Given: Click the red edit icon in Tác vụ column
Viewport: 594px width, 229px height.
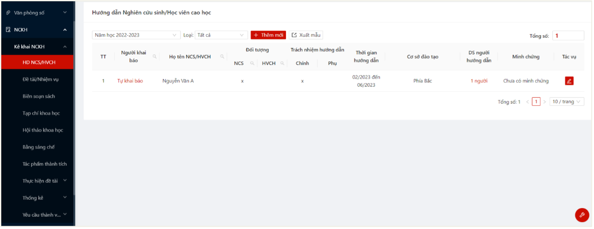Looking at the screenshot, I should pos(569,81).
